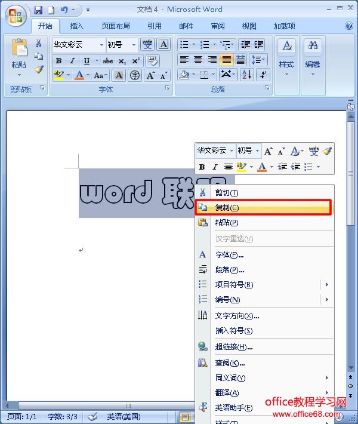Open Help with the question mark icon
This screenshot has height=424, width=358.
click(x=349, y=26)
